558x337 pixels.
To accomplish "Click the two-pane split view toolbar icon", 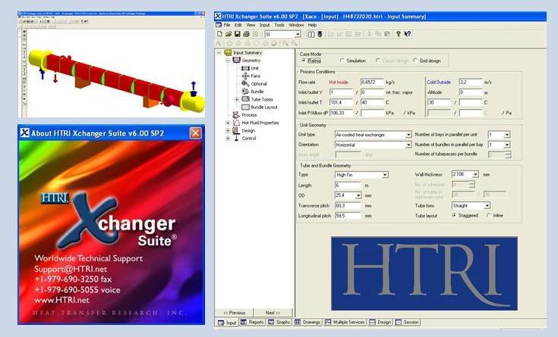I will pyautogui.click(x=311, y=34).
